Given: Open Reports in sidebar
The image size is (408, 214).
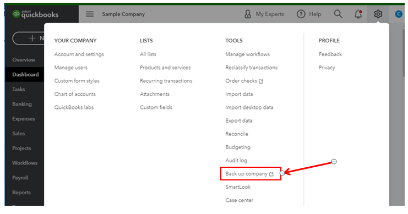Looking at the screenshot, I should point(21,193).
